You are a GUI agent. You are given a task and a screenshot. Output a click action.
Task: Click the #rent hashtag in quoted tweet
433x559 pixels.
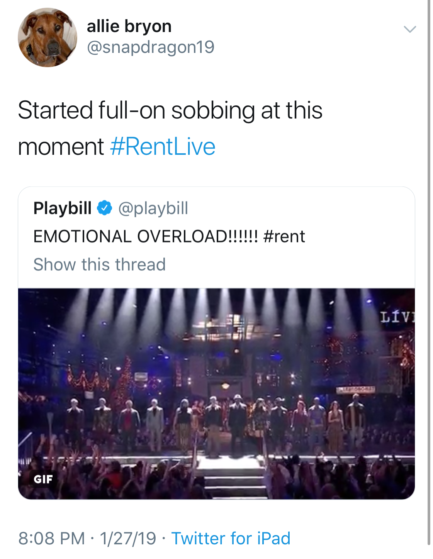[284, 236]
